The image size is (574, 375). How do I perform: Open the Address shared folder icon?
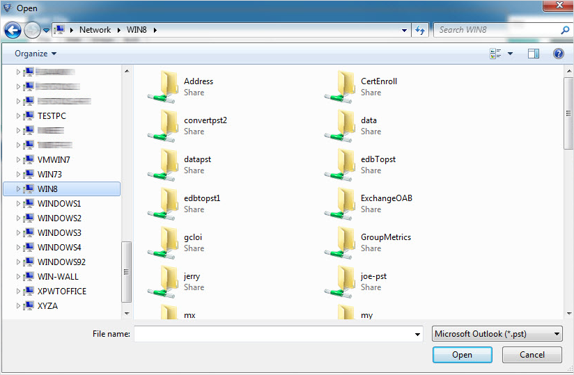[x=164, y=87]
